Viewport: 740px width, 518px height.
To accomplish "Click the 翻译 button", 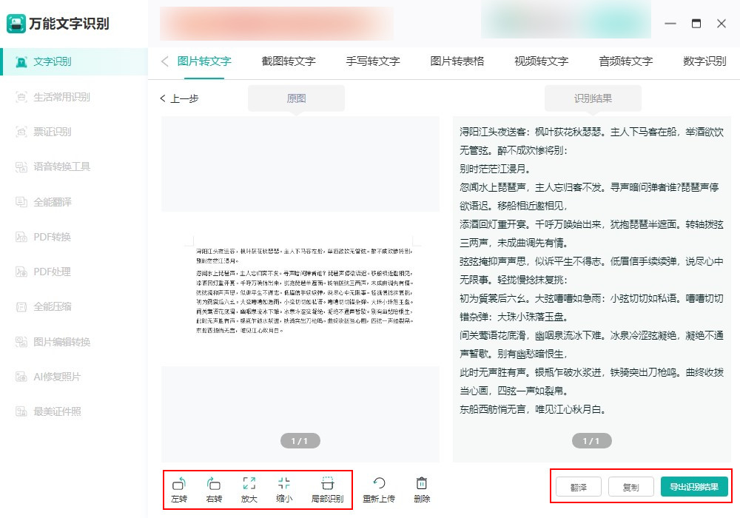I will 578,488.
